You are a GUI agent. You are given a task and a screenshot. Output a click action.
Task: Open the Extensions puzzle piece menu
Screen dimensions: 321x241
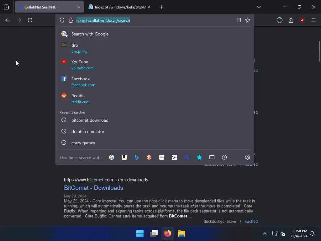[291, 20]
